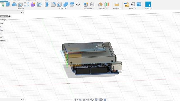The width and height of the screenshot is (180, 101).
Task: Select the Joint tool
Action: [92, 4]
